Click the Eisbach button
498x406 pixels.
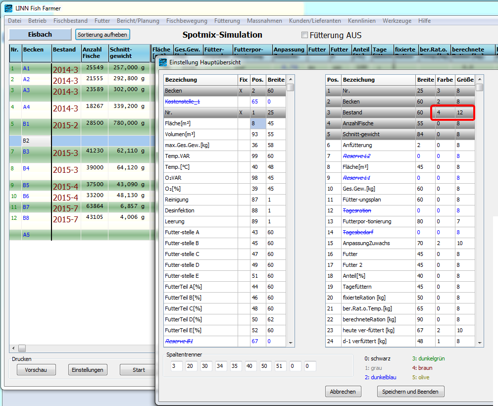(x=40, y=34)
